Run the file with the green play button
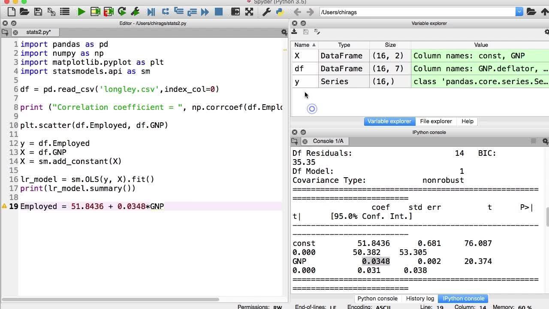Screen dimensions: 549x309 pos(81,12)
